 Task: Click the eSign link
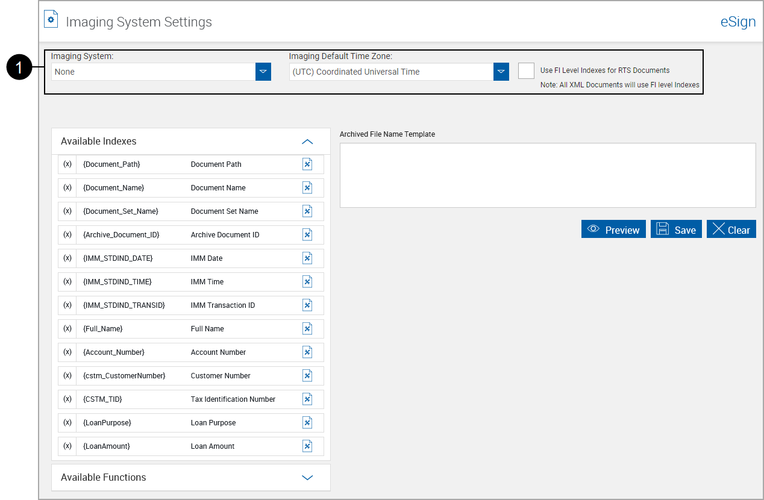pyautogui.click(x=737, y=22)
